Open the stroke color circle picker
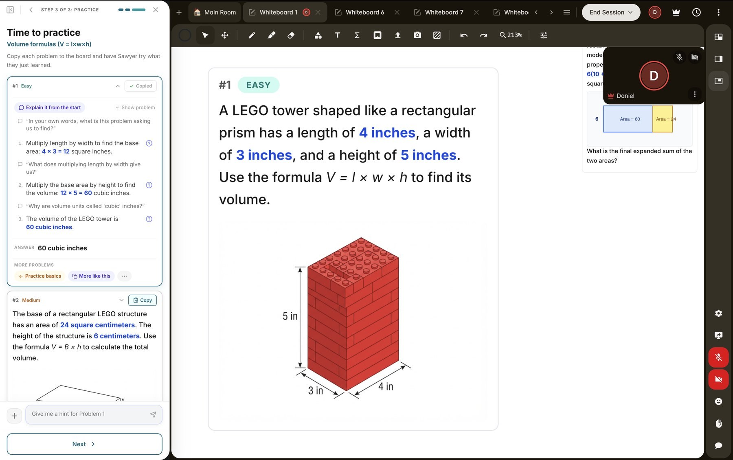The height and width of the screenshot is (460, 733). (x=185, y=35)
